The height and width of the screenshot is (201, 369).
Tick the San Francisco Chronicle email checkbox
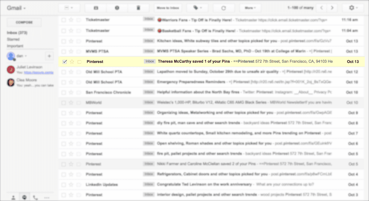click(64, 92)
